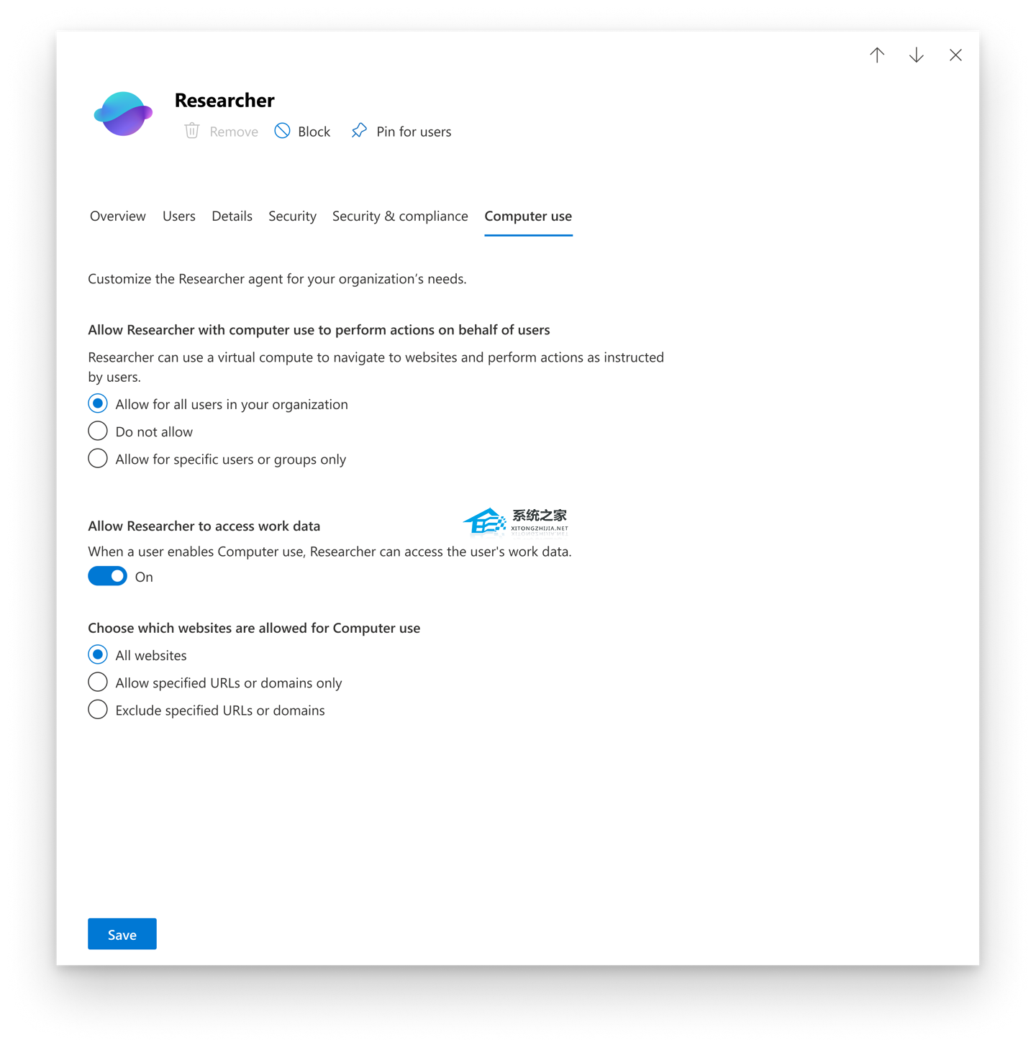Toggle off work data access switch
This screenshot has height=1047, width=1036.
(108, 577)
